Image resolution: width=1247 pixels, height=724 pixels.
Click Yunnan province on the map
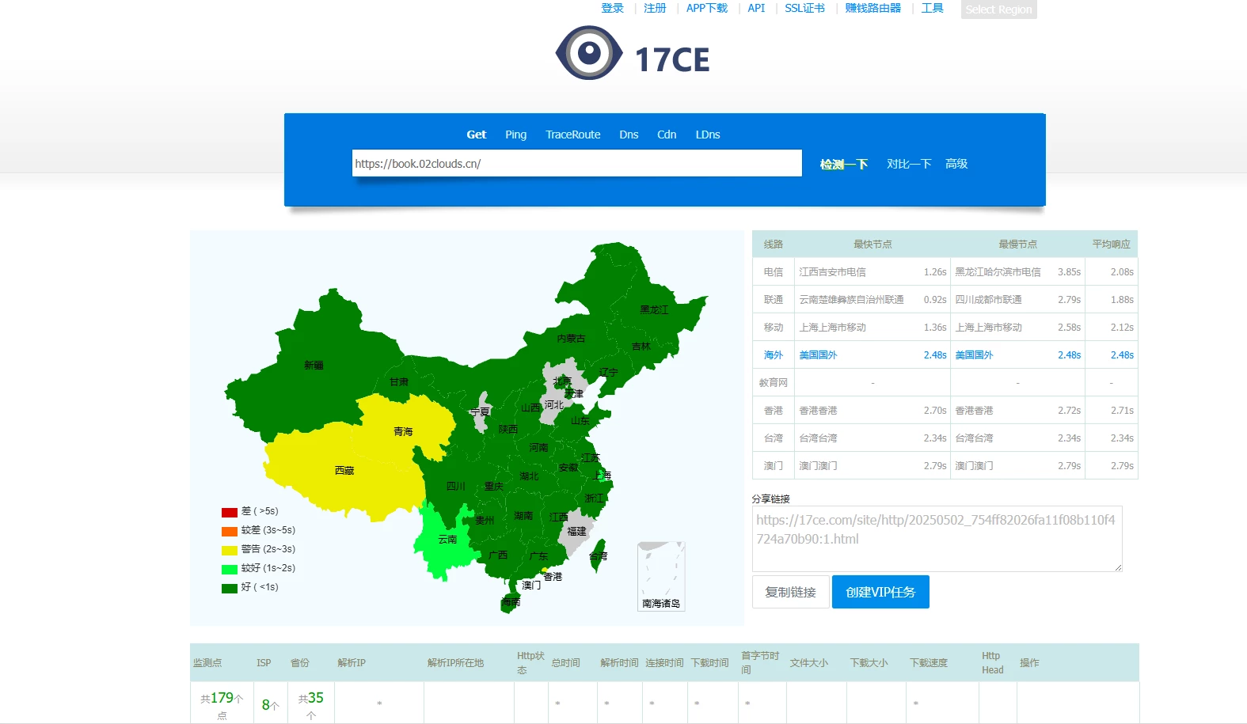coord(447,540)
